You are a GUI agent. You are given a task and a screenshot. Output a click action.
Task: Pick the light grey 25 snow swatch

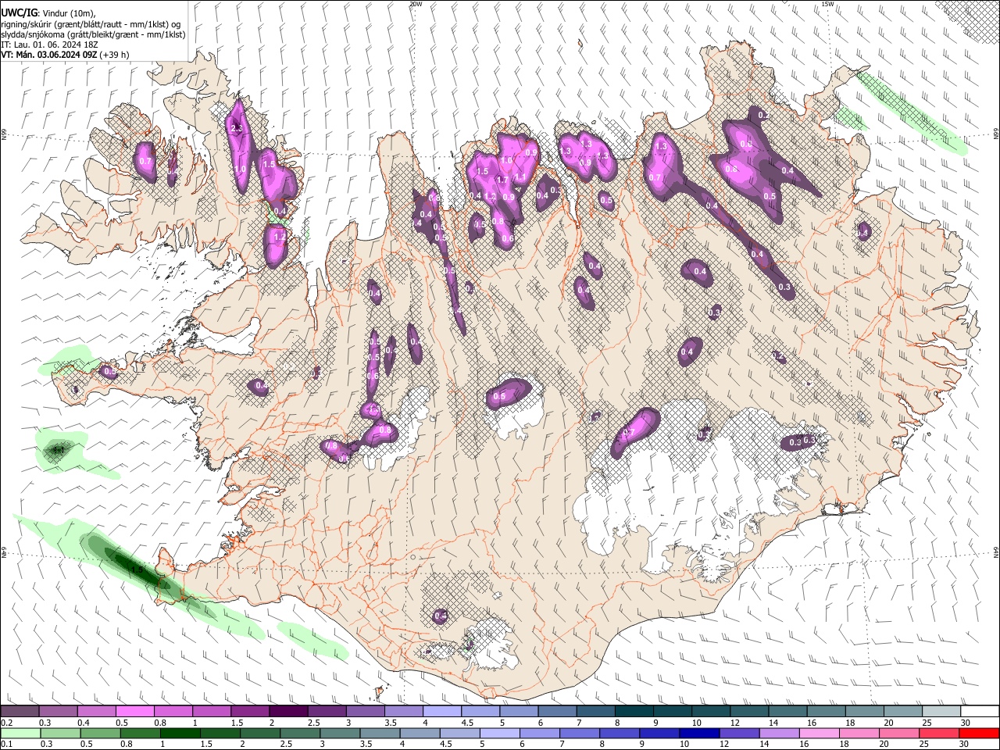pos(940,712)
